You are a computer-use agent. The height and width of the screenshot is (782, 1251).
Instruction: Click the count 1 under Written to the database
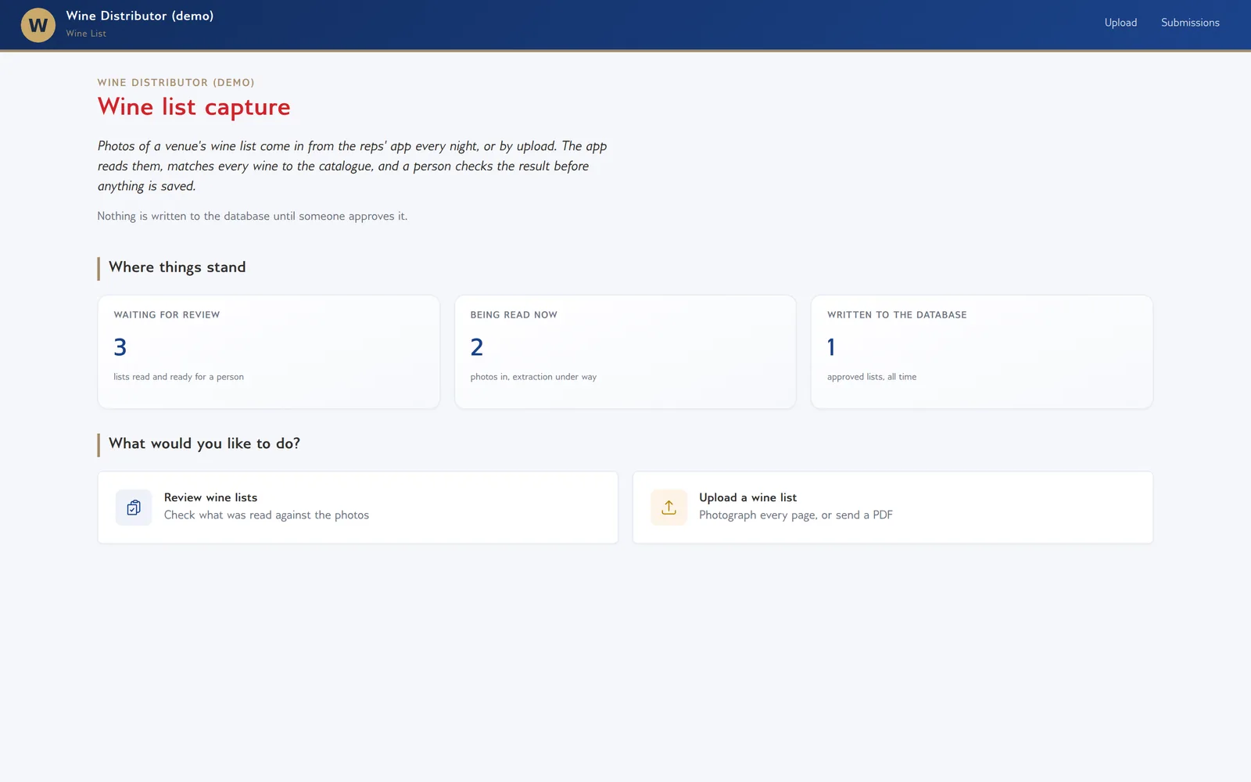tap(831, 347)
